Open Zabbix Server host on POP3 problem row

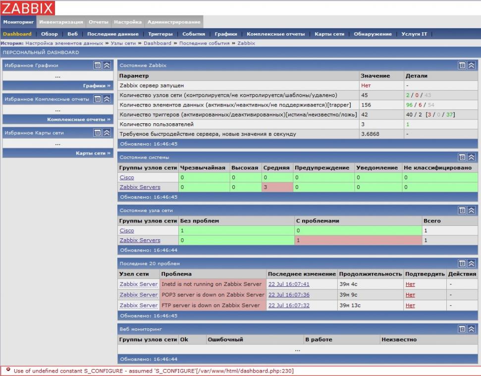pyautogui.click(x=138, y=295)
